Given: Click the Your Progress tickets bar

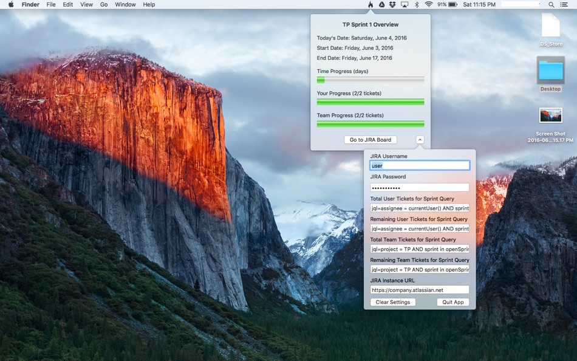Looking at the screenshot, I should coord(370,102).
